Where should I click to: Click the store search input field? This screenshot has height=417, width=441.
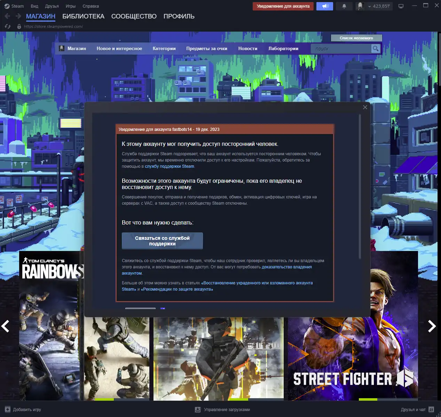341,49
